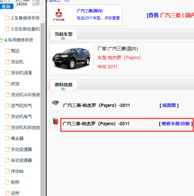Screen dimensions: 194x196
Task: Open the 发动机电气 chapter
Action: tap(21, 117)
